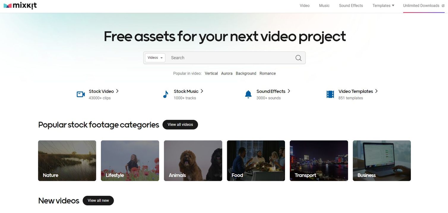448x213 pixels.
Task: Click the Sound Effects bell icon
Action: pyautogui.click(x=248, y=94)
